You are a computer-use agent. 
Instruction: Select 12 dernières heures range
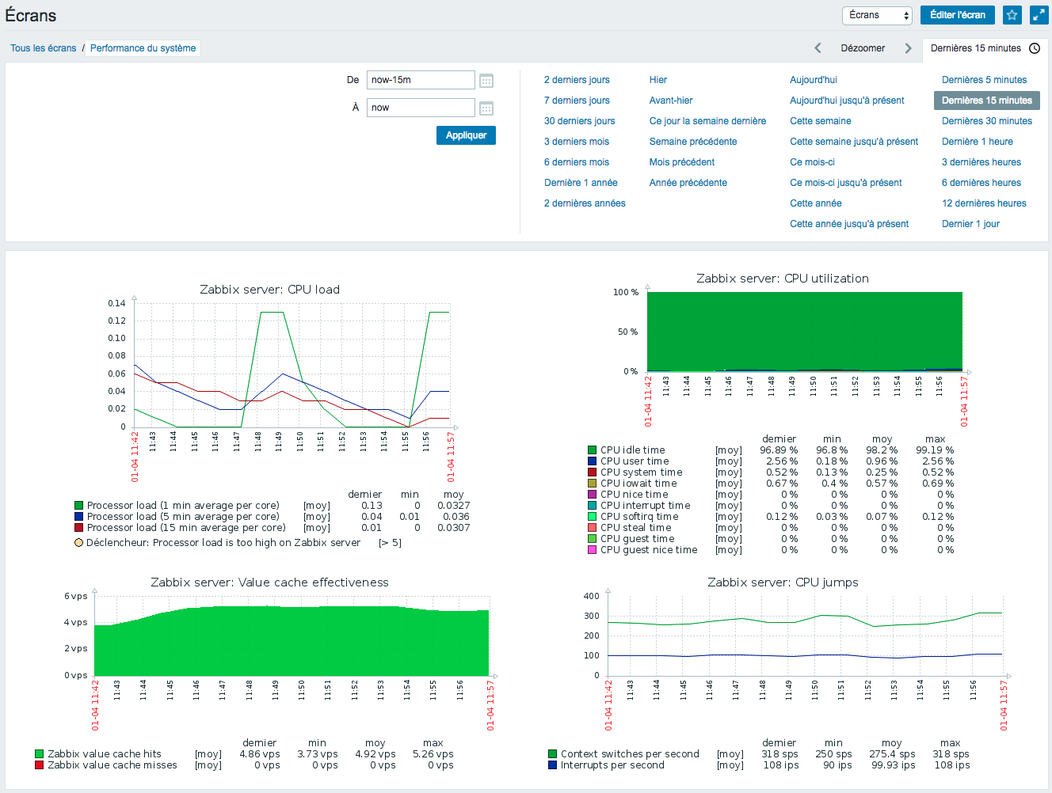click(984, 203)
